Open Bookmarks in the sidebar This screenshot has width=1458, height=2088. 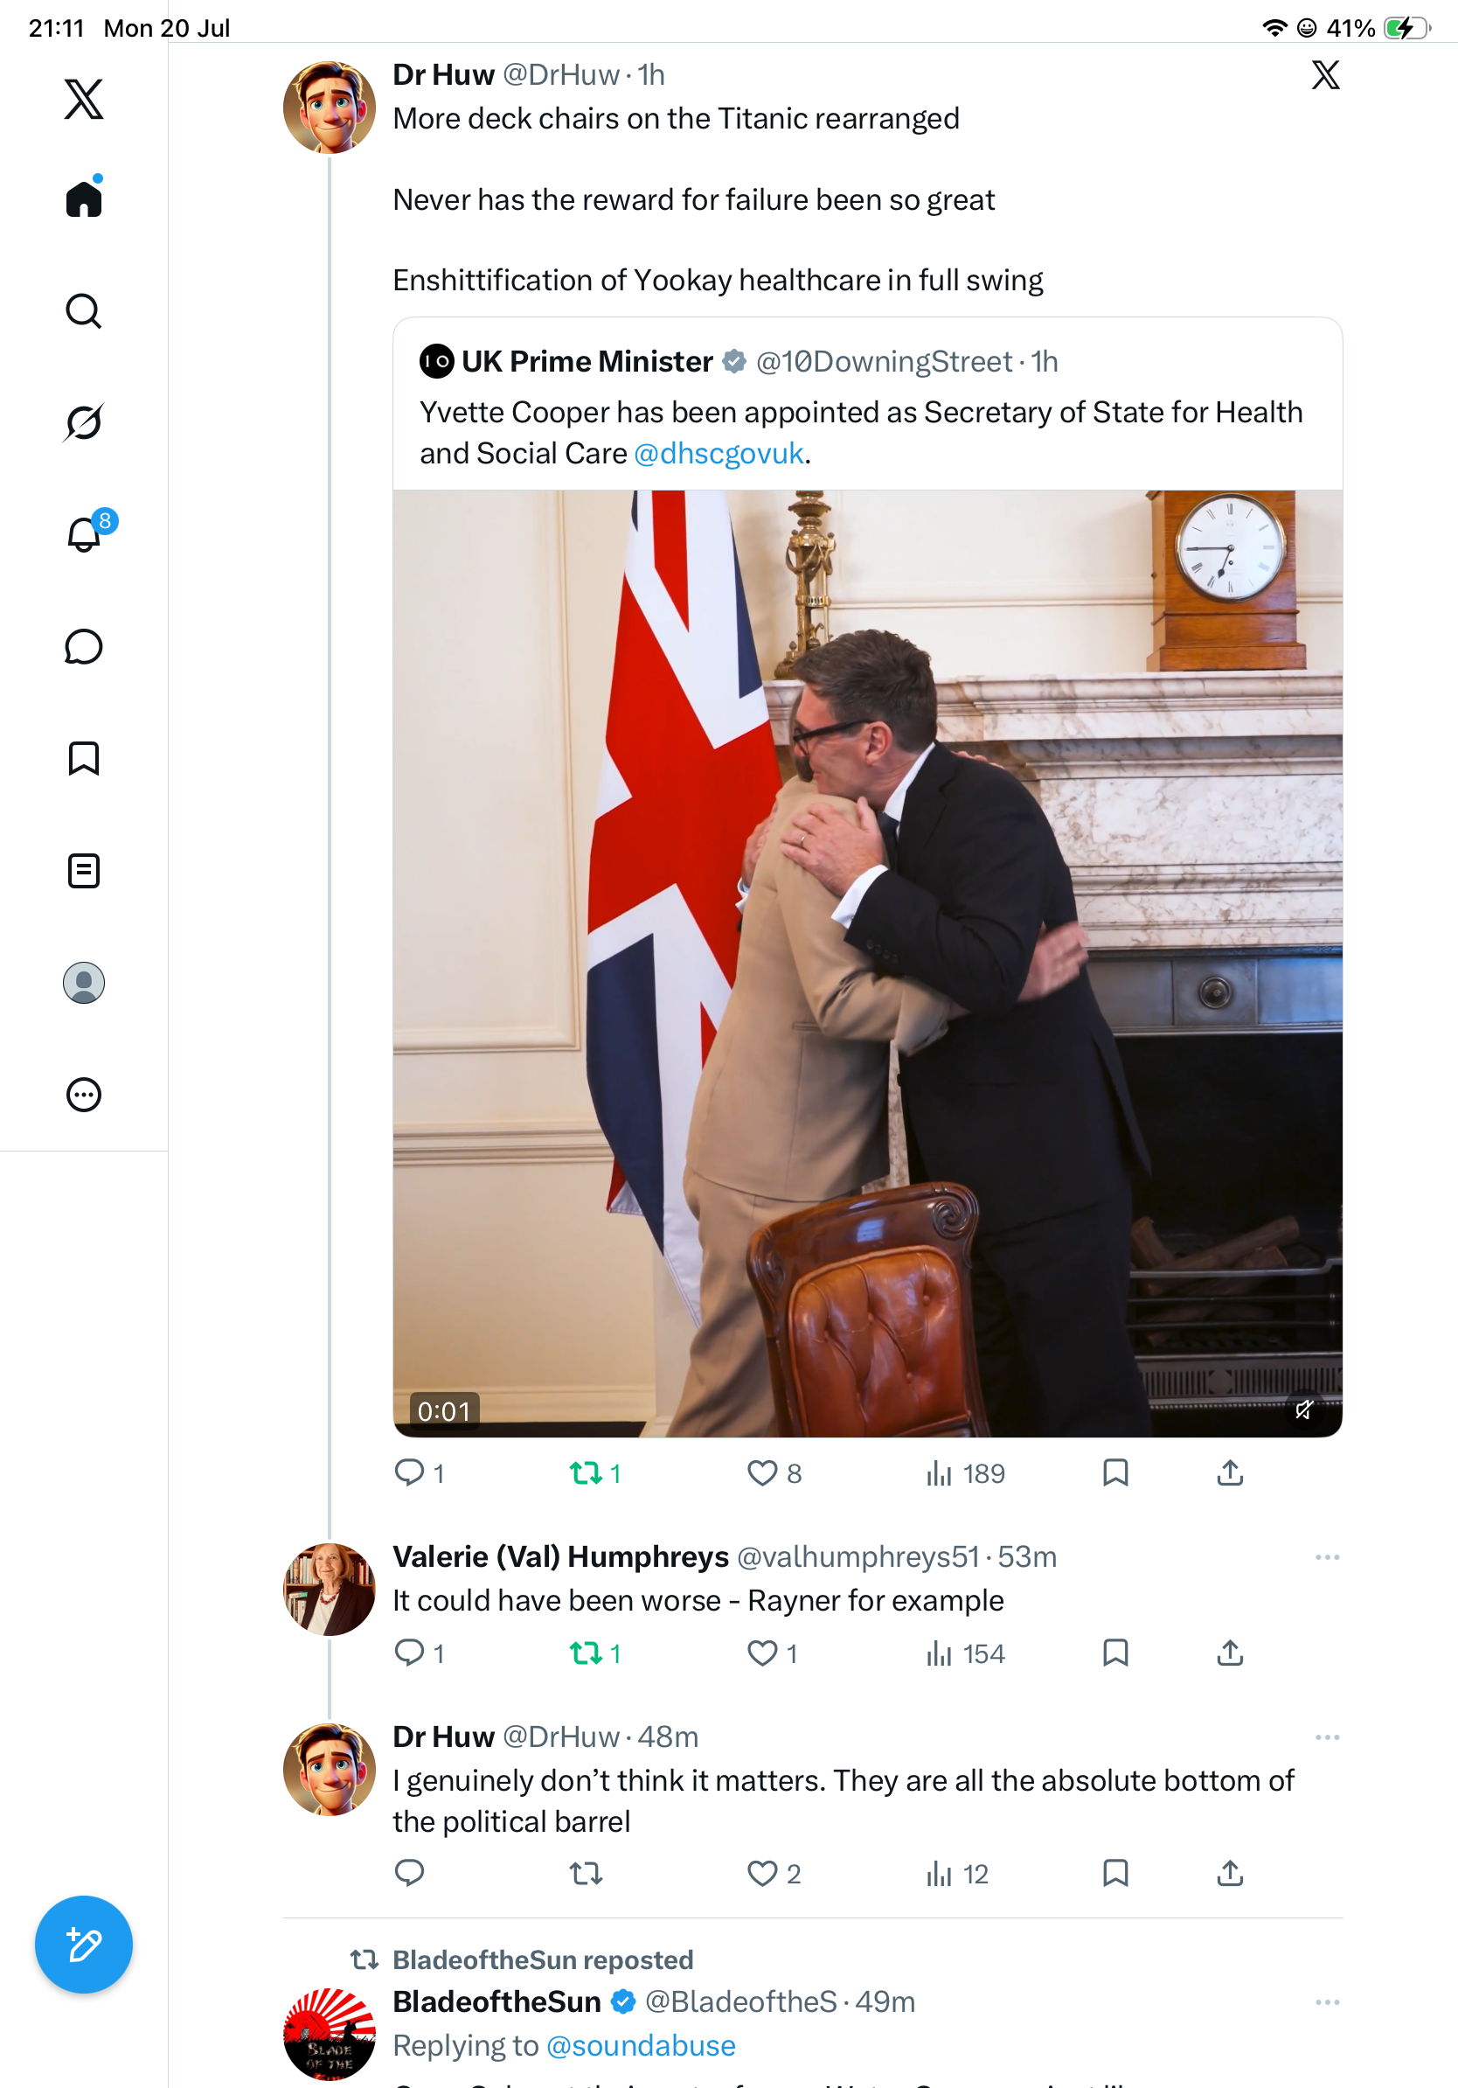pos(84,758)
